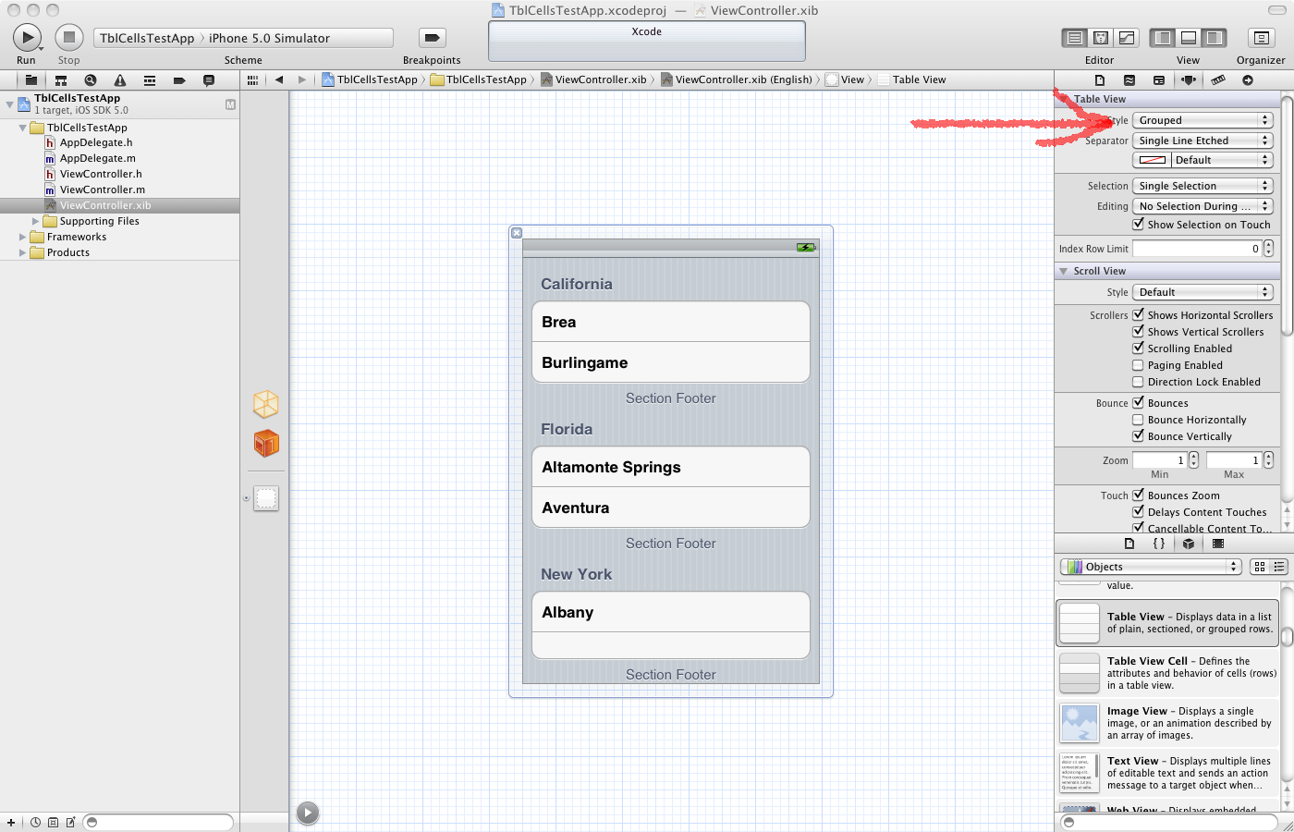This screenshot has height=832, width=1294.
Task: Check Bounce Horizontally option
Action: point(1138,419)
